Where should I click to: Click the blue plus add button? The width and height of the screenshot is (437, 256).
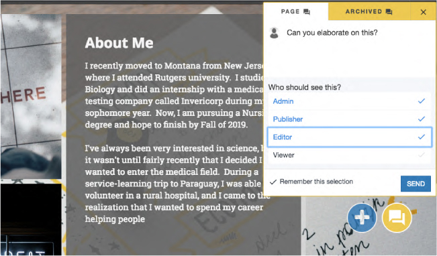tap(362, 217)
